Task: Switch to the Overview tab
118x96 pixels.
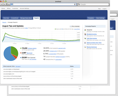Action: 6,18
